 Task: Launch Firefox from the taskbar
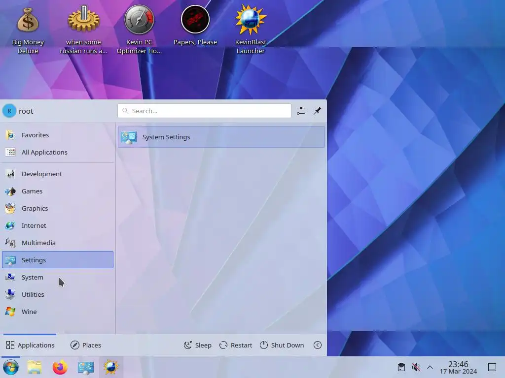(60, 367)
